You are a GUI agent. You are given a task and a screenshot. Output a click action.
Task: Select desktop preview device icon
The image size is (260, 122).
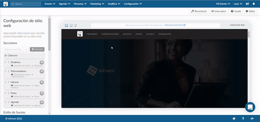pyautogui.click(x=66, y=25)
